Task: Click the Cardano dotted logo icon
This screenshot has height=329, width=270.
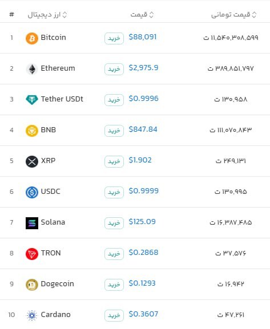Action: point(32,315)
